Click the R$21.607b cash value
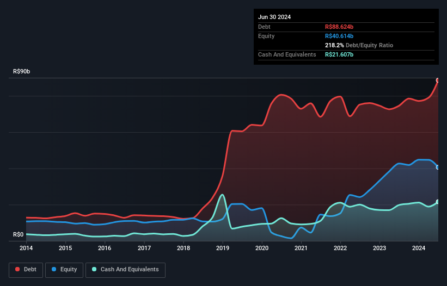The height and width of the screenshot is (286, 447). 339,54
